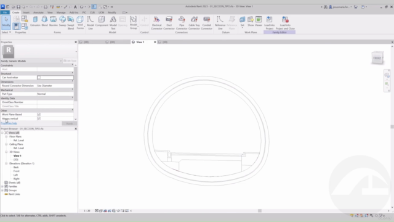Screen dimensions: 394x222
Task: Choose the Component tool
Action: click(102, 22)
